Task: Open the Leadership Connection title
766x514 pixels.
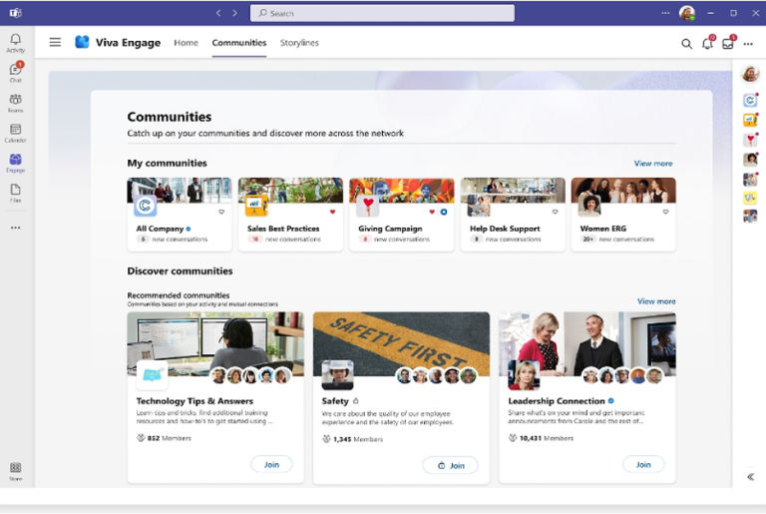Action: pos(557,401)
